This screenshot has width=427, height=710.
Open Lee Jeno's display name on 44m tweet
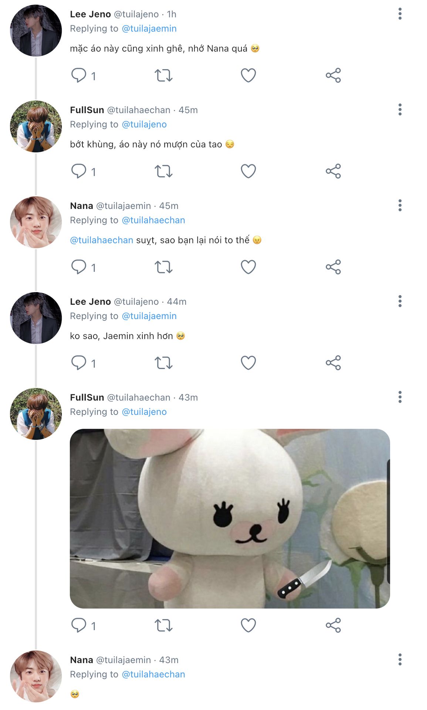(x=90, y=301)
